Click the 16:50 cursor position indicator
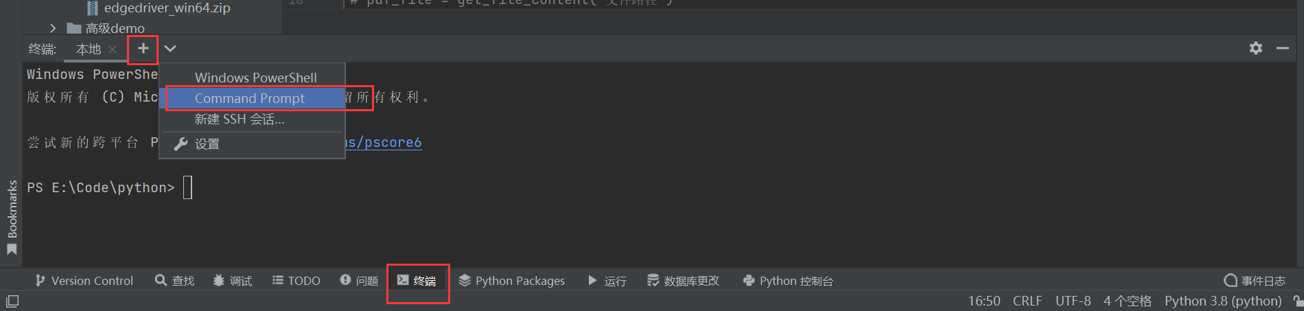The width and height of the screenshot is (1304, 311). 984,301
